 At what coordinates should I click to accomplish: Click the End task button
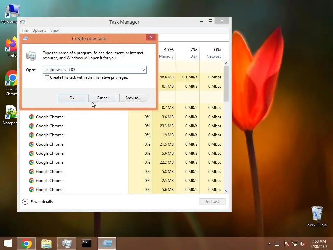(212, 202)
